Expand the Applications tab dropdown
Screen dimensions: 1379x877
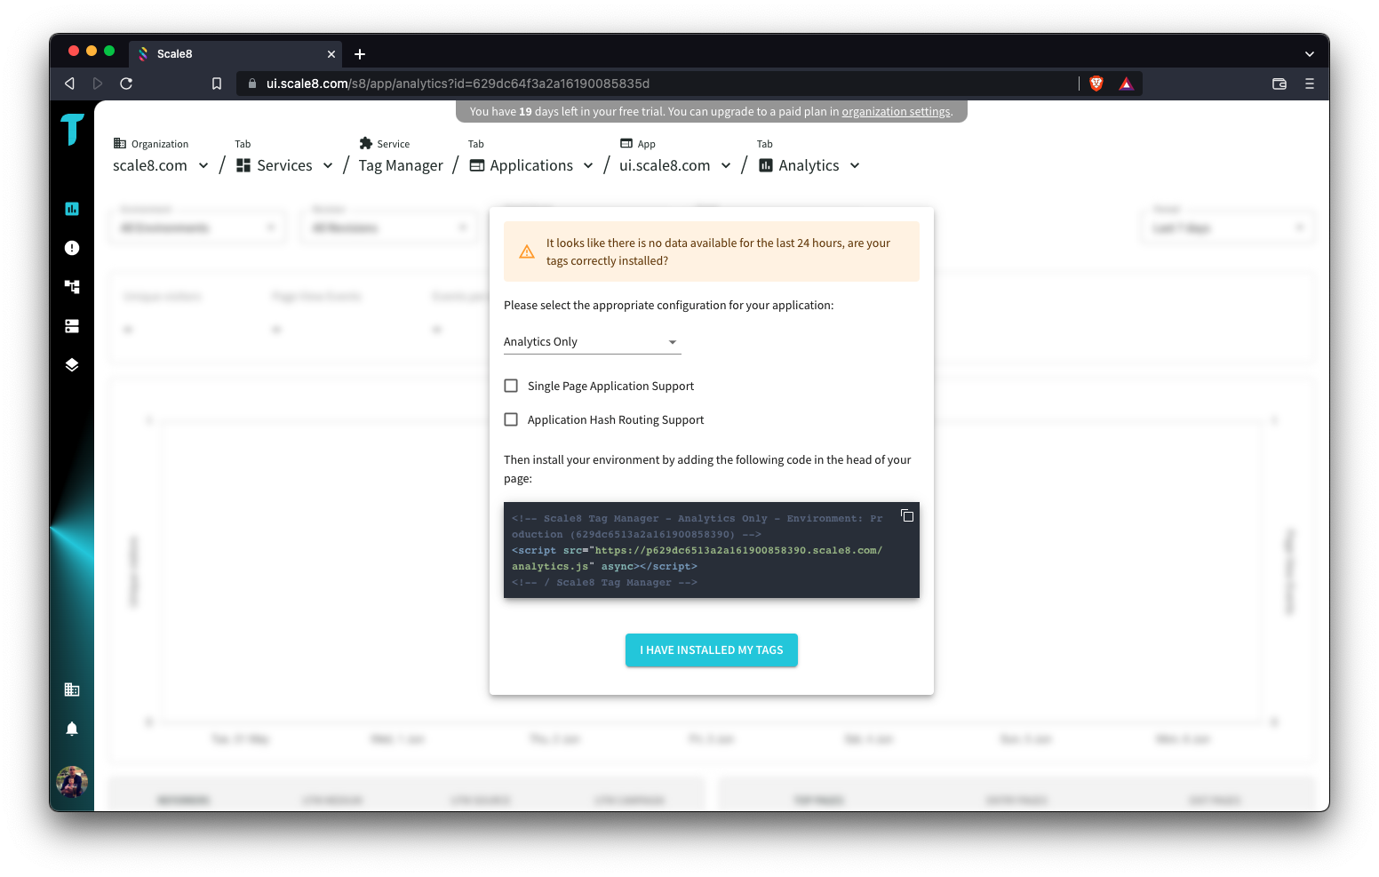(x=588, y=165)
